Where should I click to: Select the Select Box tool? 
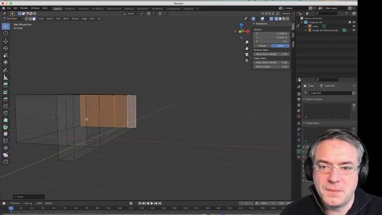[x=5, y=26]
